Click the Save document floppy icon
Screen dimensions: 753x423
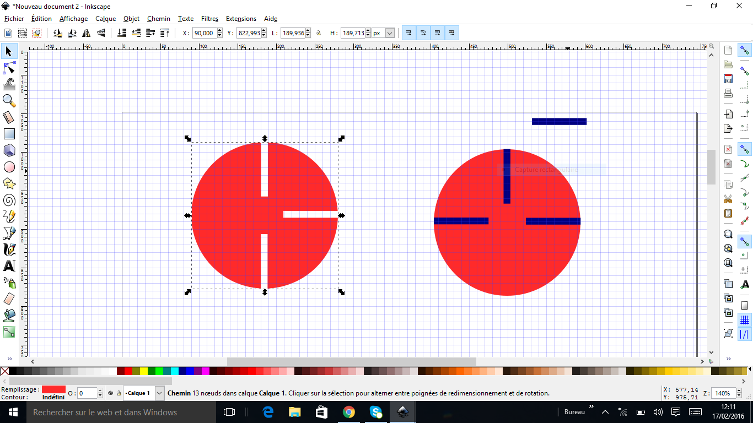pyautogui.click(x=728, y=79)
